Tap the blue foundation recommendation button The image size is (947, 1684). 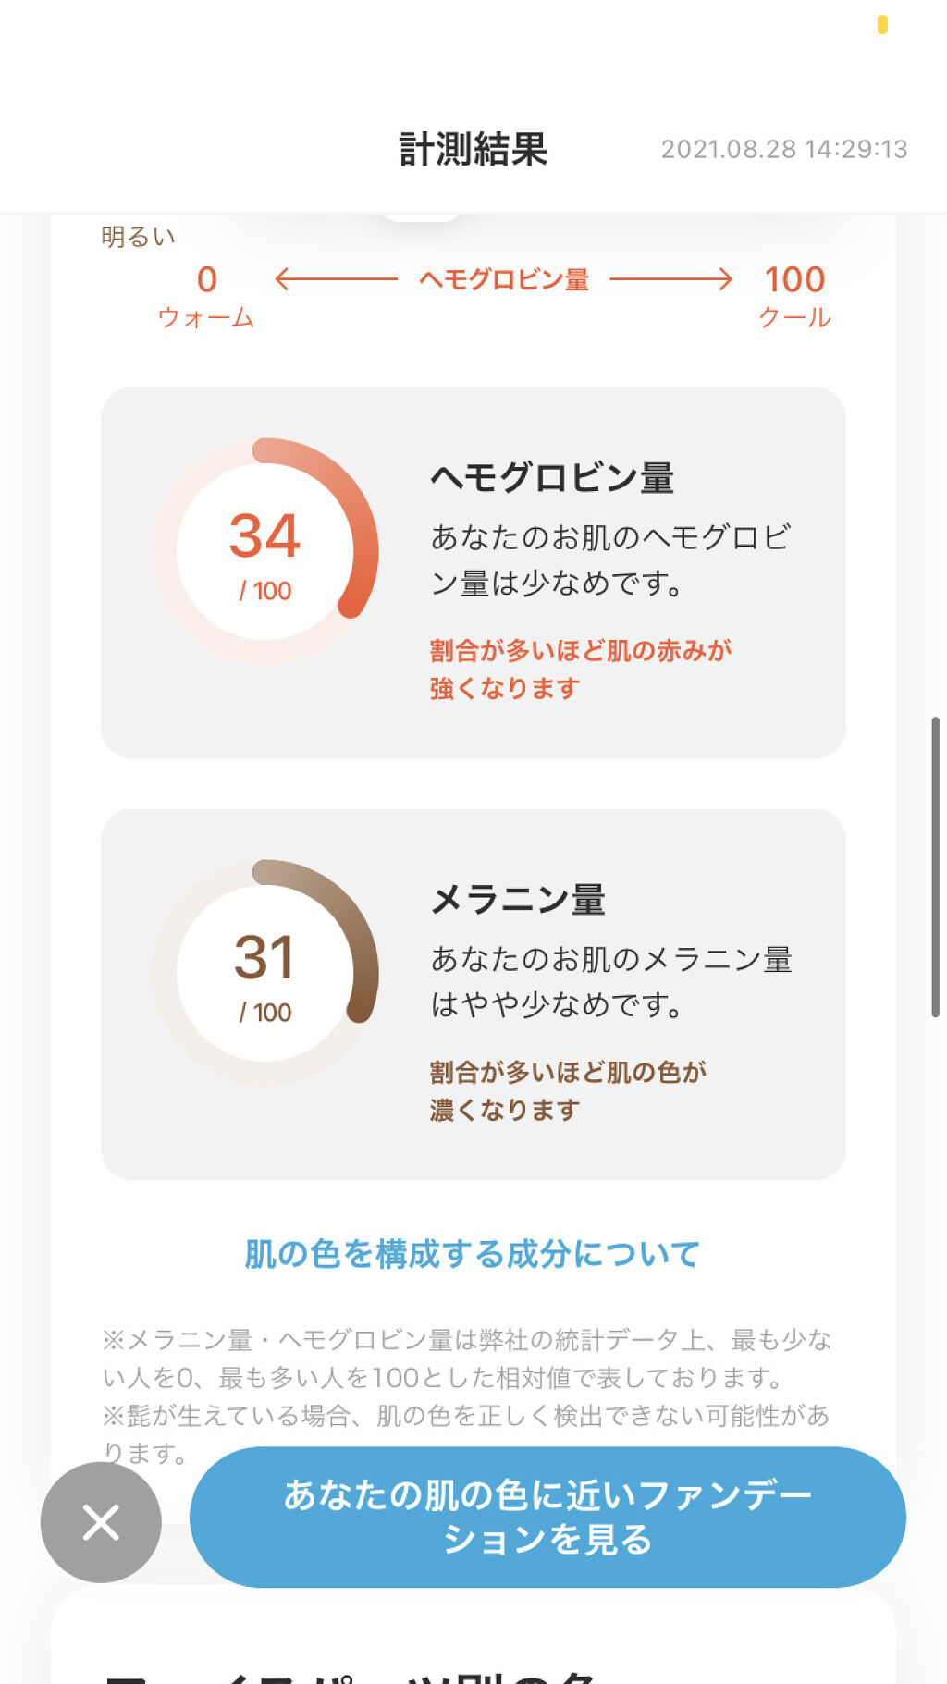547,1517
